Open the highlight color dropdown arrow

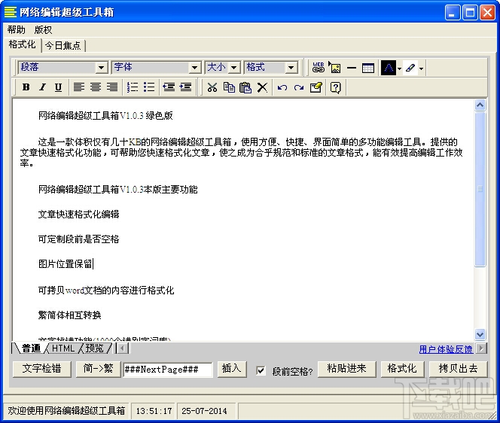pyautogui.click(x=421, y=68)
